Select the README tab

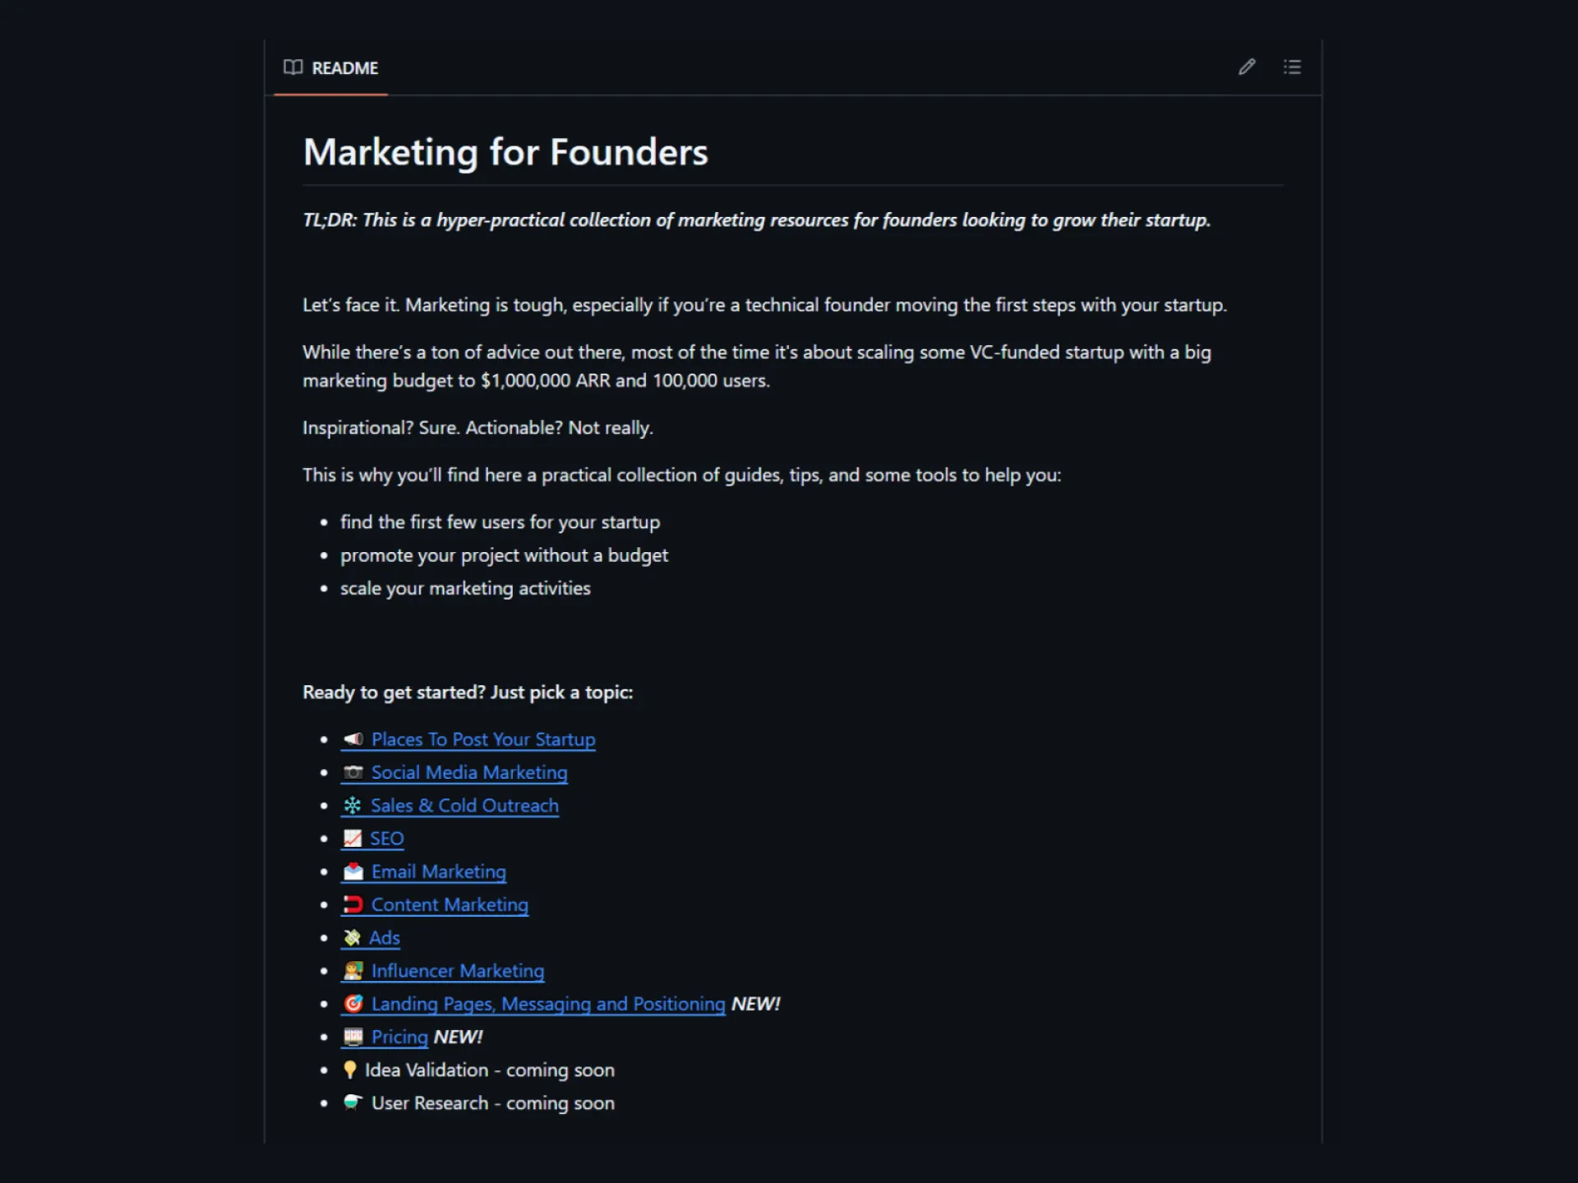[330, 67]
